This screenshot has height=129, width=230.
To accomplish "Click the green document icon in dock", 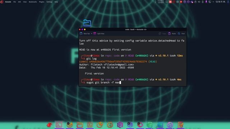I will pos(150,125).
